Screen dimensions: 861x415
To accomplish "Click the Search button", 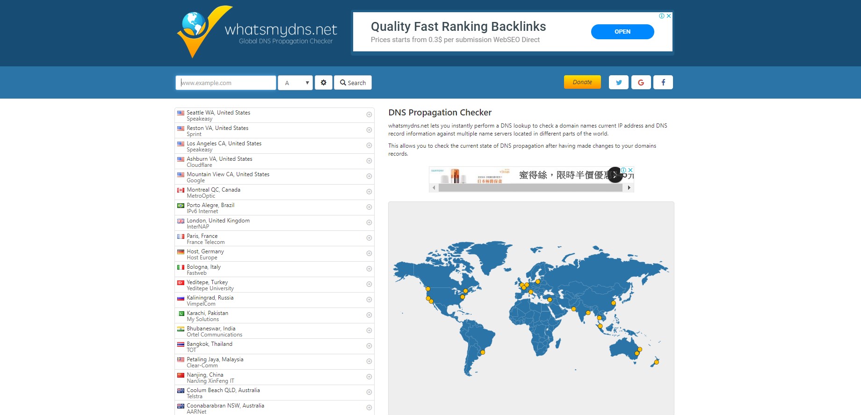I will coord(353,83).
